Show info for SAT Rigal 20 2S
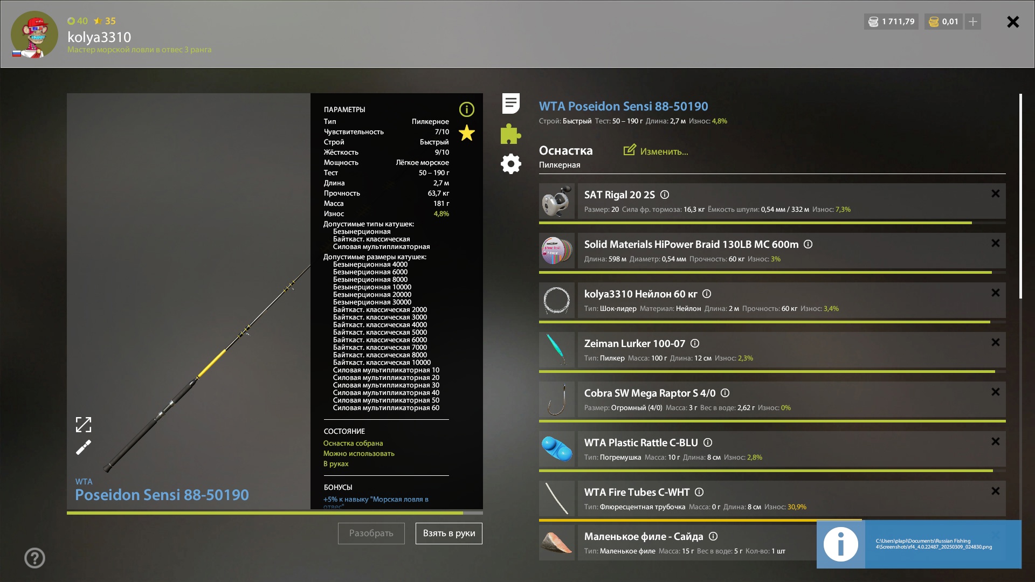 click(x=665, y=195)
